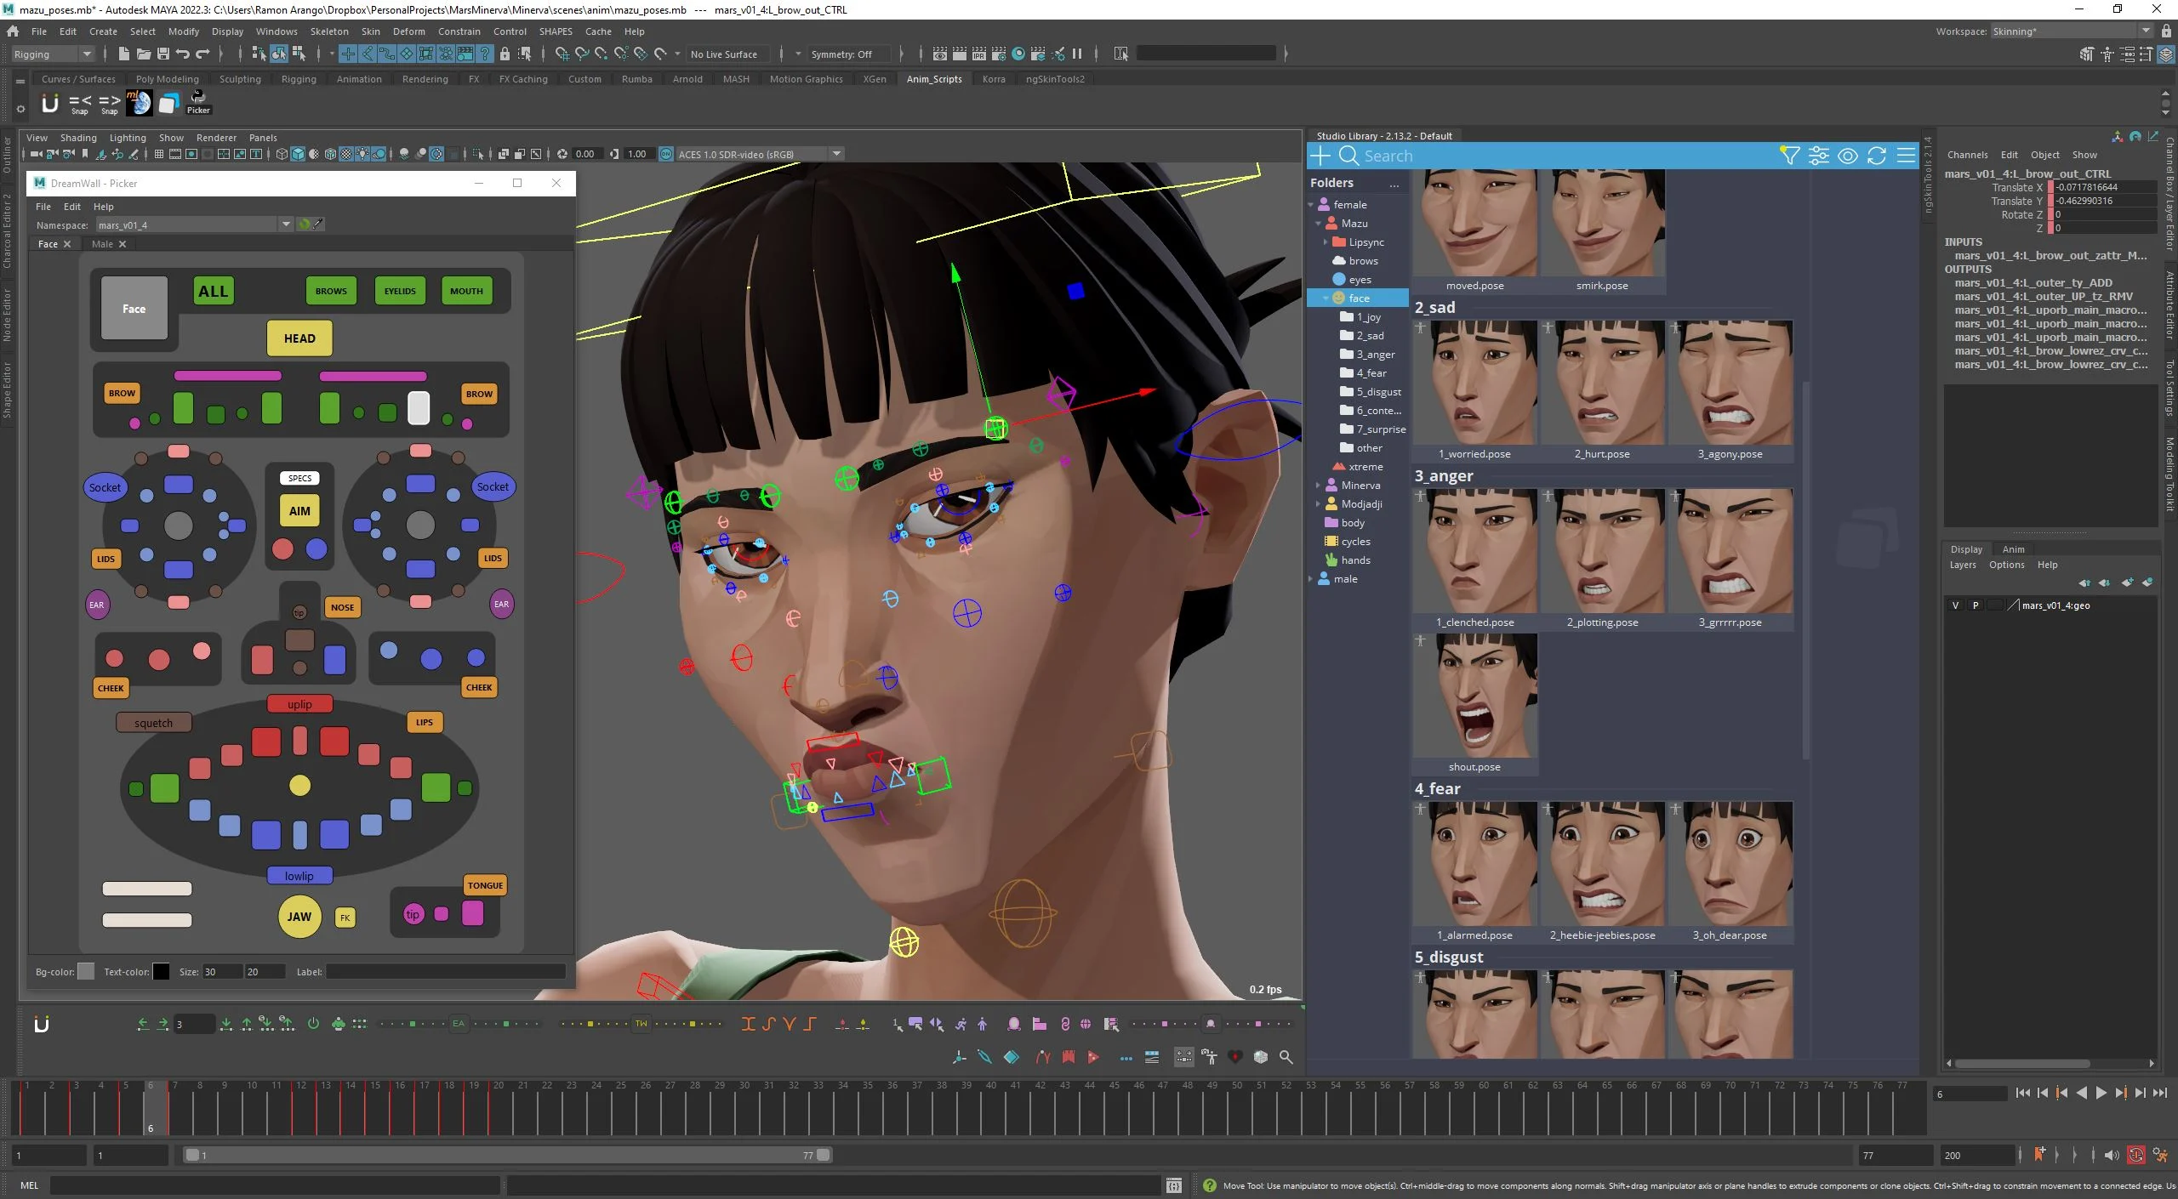Click the Studio Library plus new-item icon
Viewport: 2178px width, 1199px height.
tap(1320, 156)
